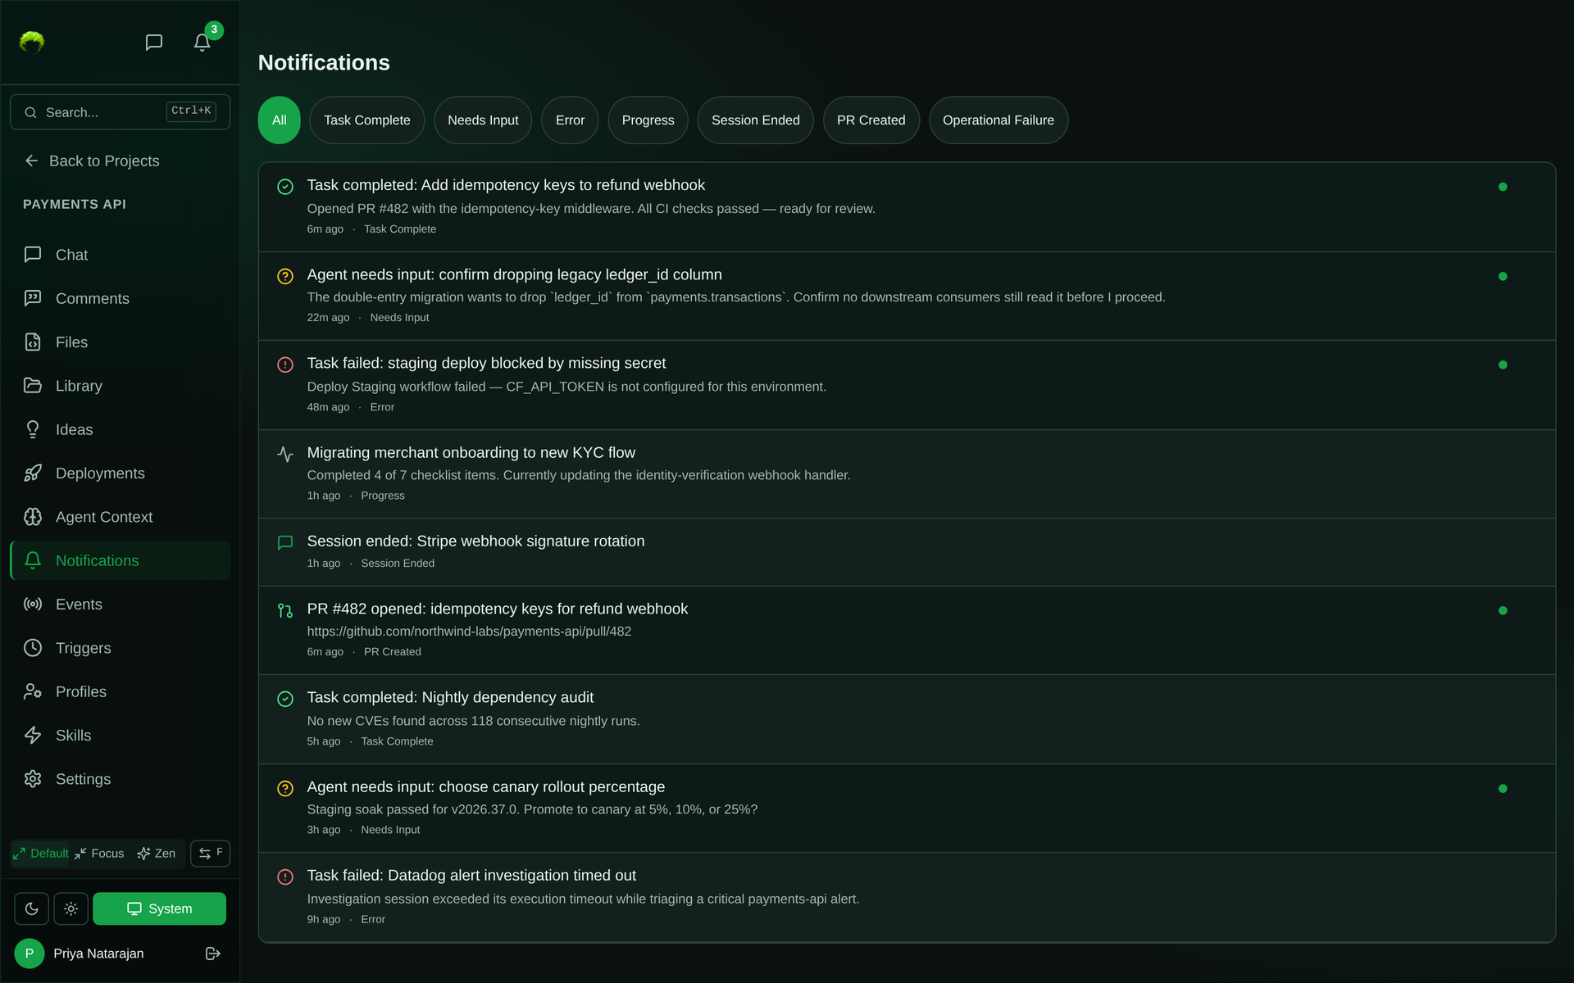
Task: Filter by Operational Failure
Action: (998, 120)
